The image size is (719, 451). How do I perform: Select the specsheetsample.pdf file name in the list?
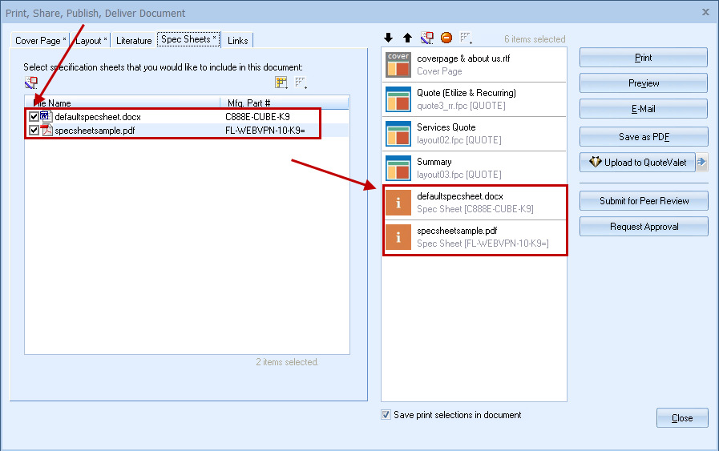95,131
